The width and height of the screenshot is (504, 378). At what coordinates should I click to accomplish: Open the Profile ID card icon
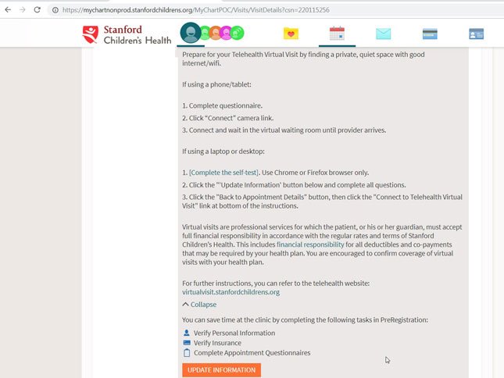point(476,34)
